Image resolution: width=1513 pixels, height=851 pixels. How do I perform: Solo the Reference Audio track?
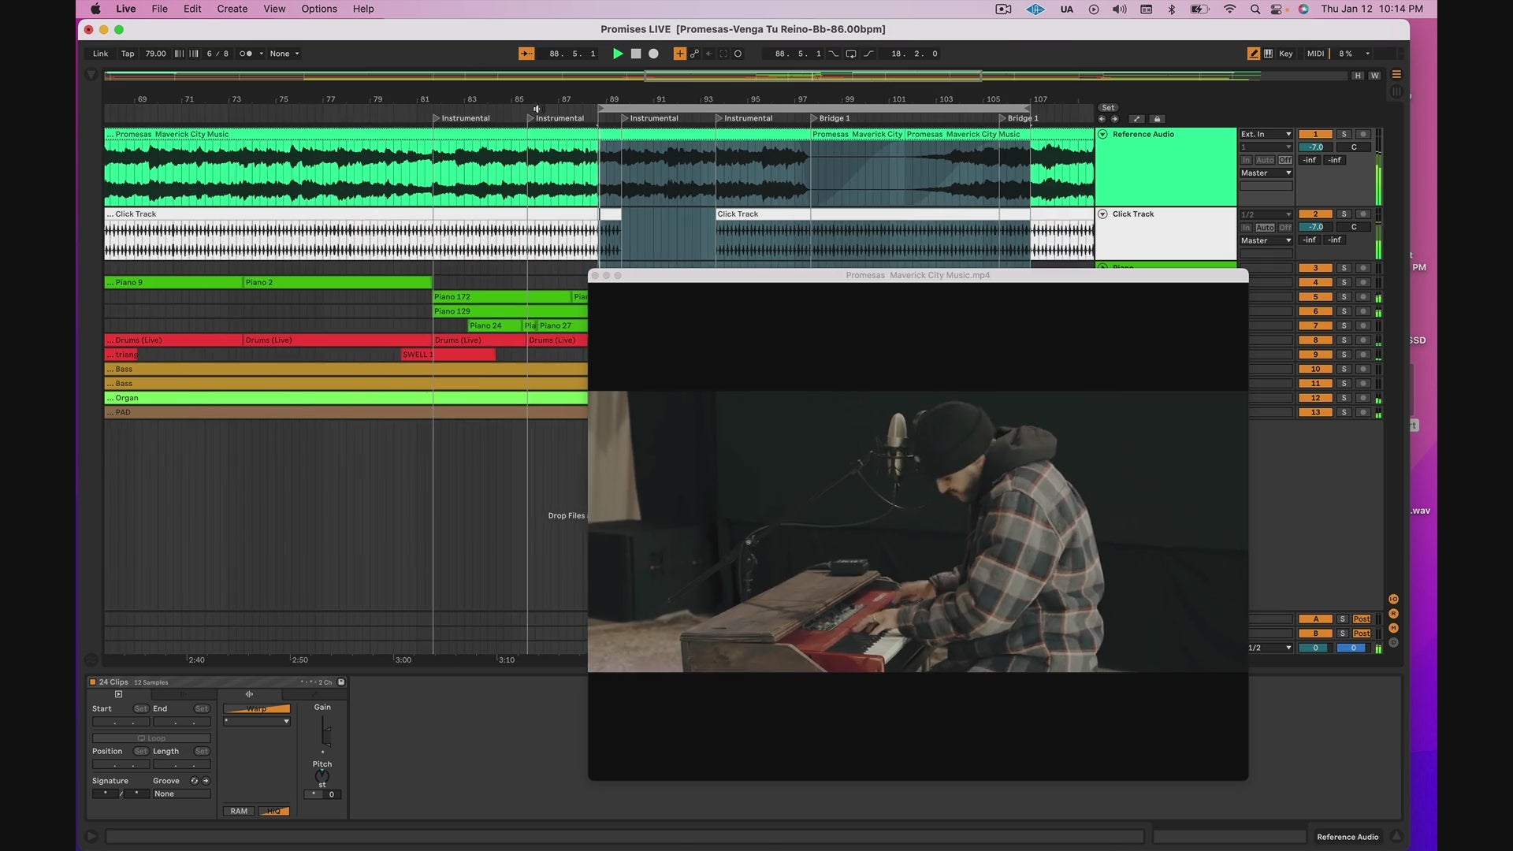point(1344,134)
